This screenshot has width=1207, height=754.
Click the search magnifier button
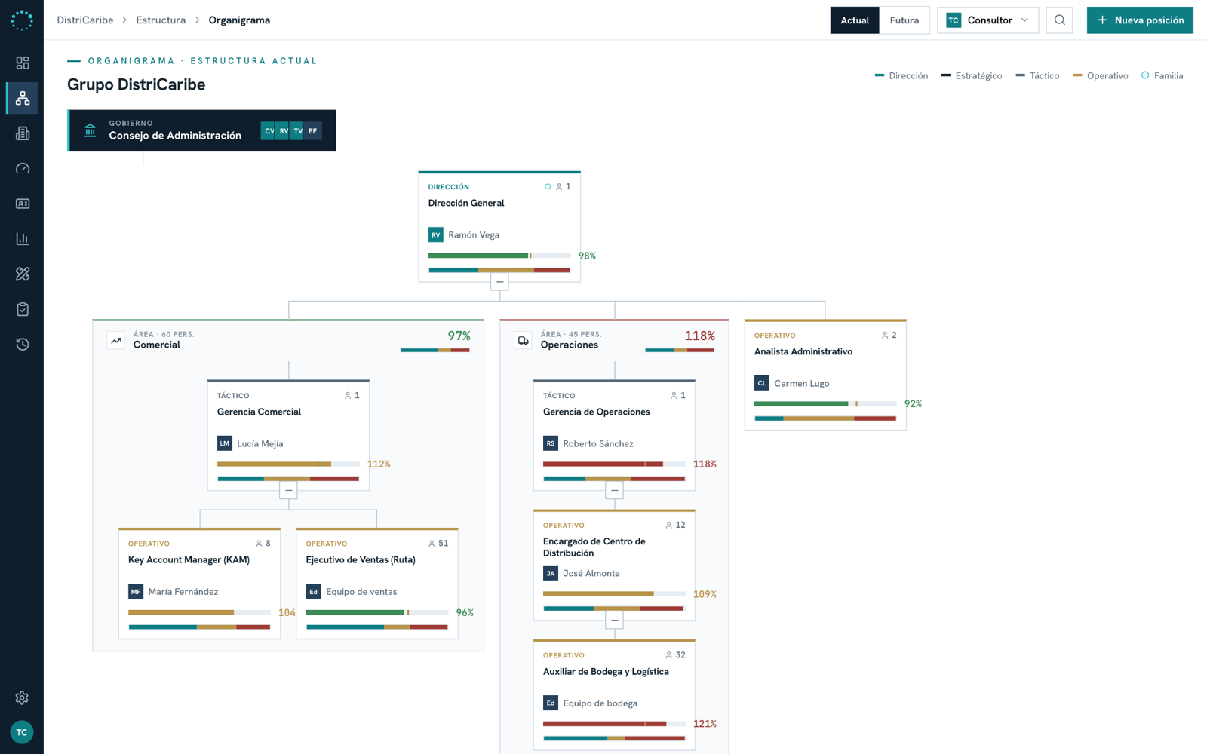pyautogui.click(x=1059, y=20)
